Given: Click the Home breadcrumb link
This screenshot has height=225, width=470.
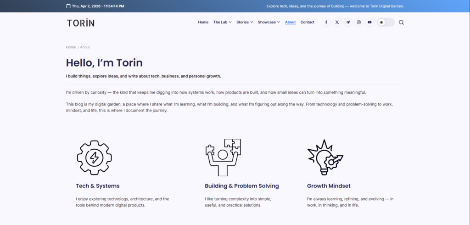Looking at the screenshot, I should point(71,47).
